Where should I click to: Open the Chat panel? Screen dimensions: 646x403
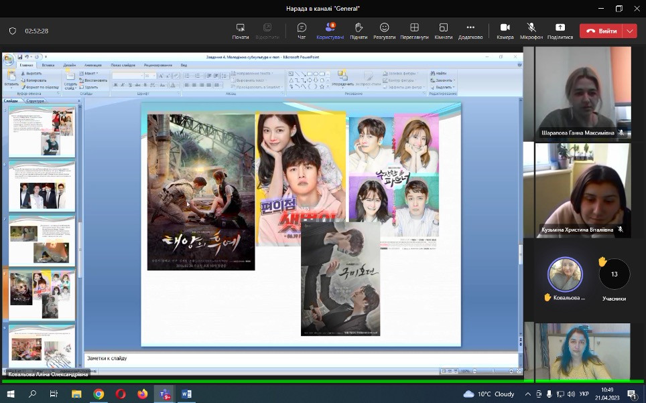coord(302,31)
